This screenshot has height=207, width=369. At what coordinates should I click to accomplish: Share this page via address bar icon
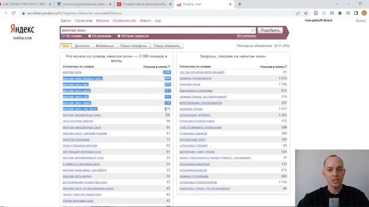(x=298, y=13)
